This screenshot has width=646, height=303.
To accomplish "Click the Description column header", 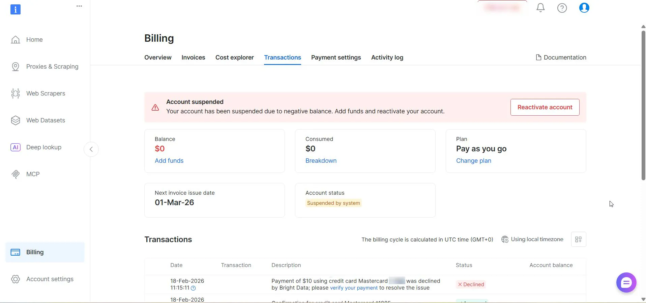I will click(x=286, y=265).
